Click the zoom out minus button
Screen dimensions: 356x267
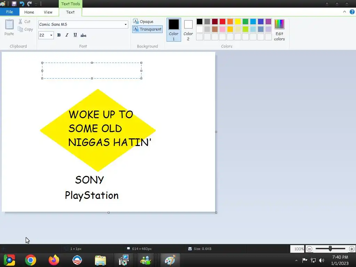309,249
